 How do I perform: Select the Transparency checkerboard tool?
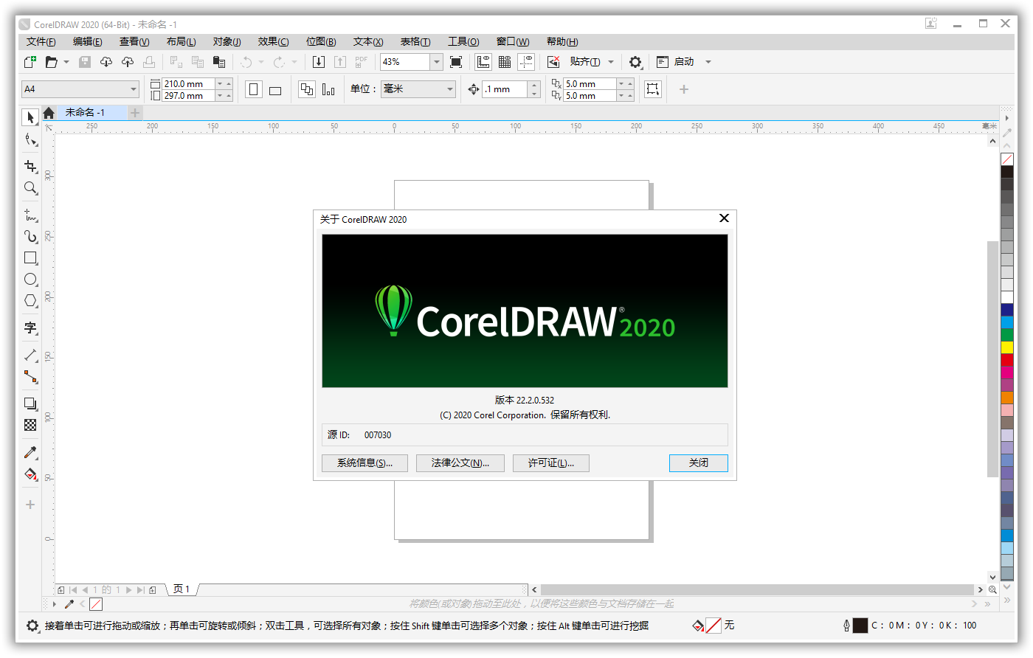tap(30, 425)
